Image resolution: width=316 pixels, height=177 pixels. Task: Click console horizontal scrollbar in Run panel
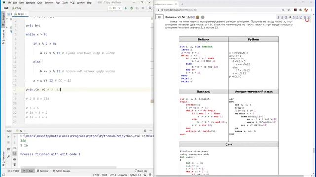(x=69, y=167)
